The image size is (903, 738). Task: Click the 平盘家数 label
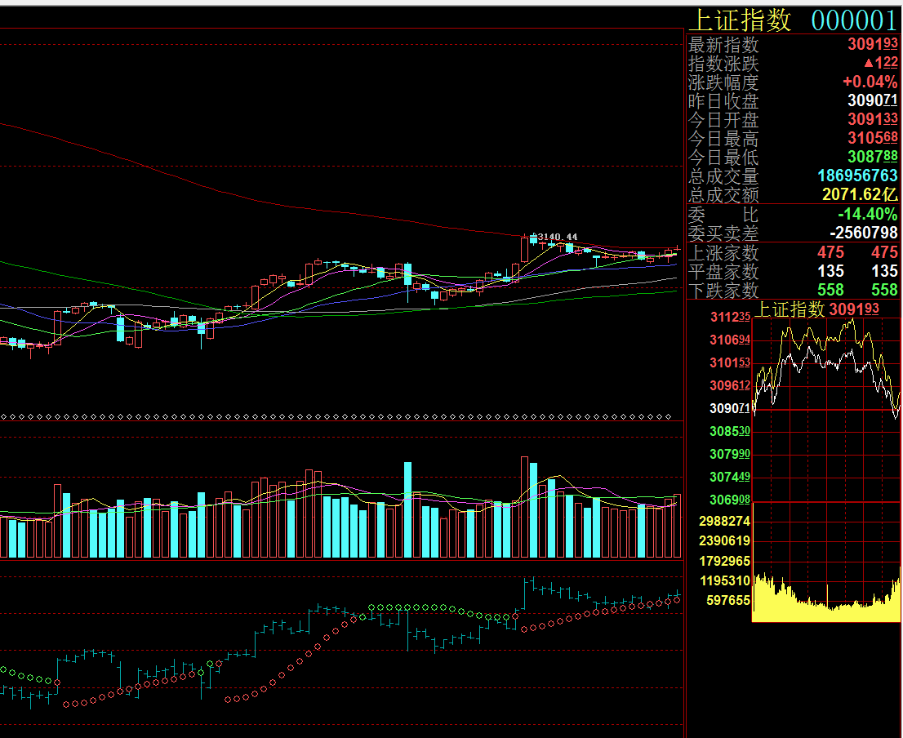pyautogui.click(x=723, y=271)
